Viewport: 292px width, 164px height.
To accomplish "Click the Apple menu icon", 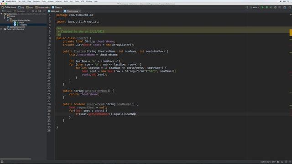I will click(x=3, y=1).
